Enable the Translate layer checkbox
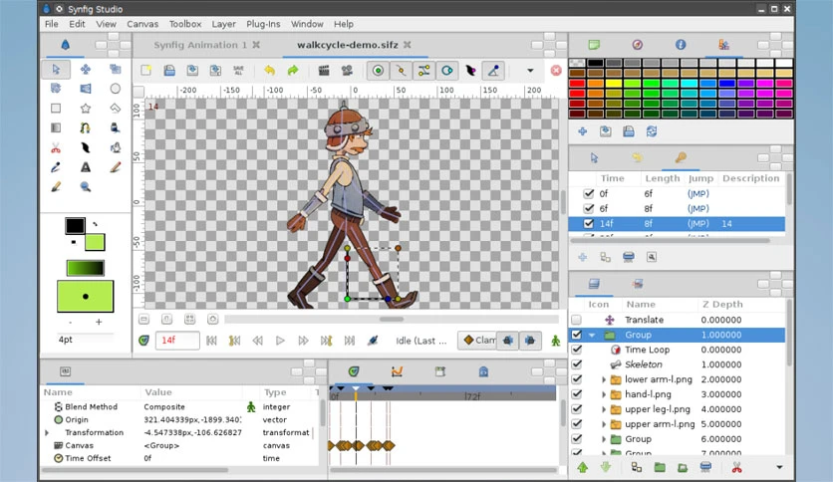The height and width of the screenshot is (482, 833). (x=576, y=320)
